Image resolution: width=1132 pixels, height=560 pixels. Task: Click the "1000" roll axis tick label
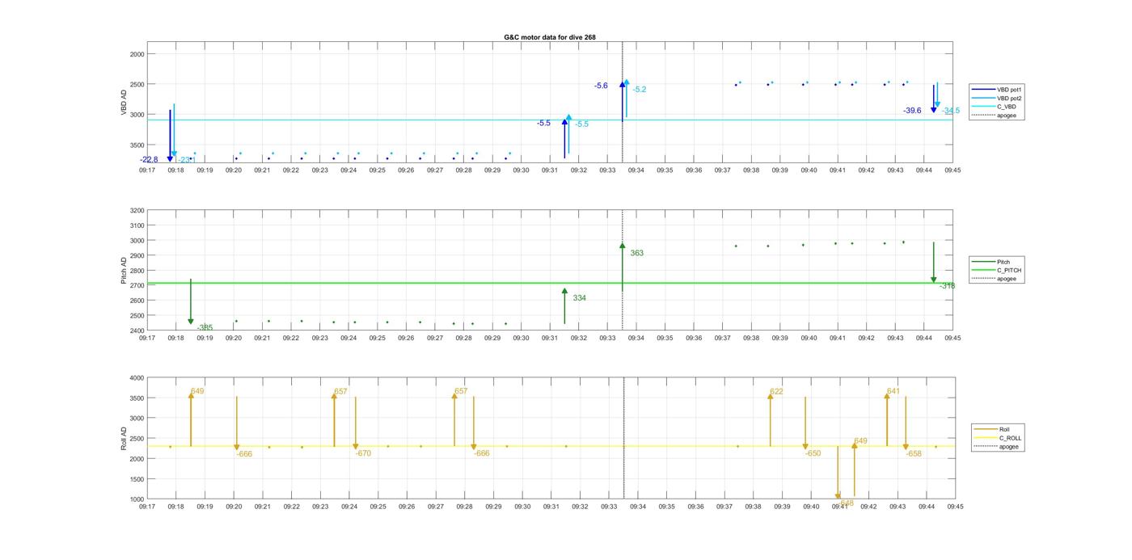[x=137, y=499]
